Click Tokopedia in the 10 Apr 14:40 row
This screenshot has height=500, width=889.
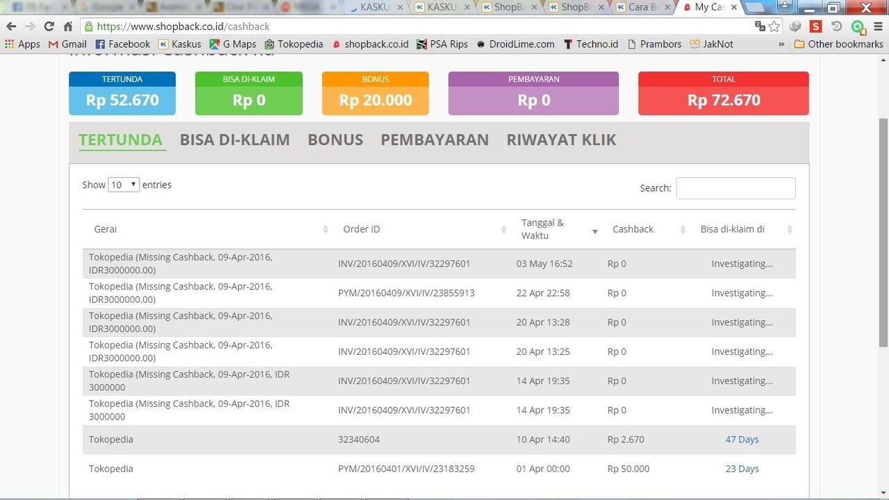pyautogui.click(x=111, y=440)
